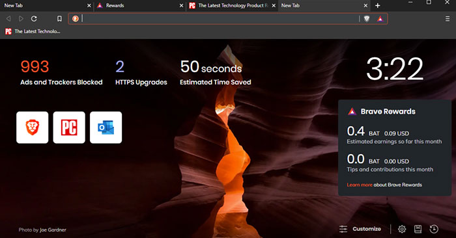Open a new tab with plus button

click(377, 5)
